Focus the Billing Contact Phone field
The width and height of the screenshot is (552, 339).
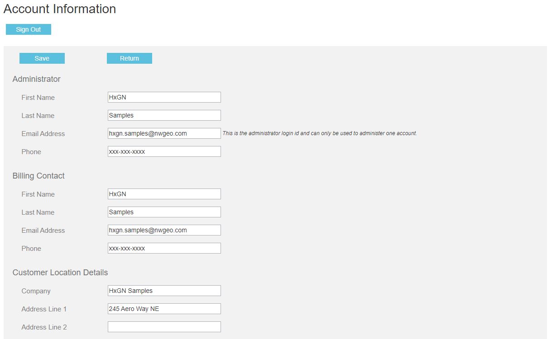click(164, 248)
